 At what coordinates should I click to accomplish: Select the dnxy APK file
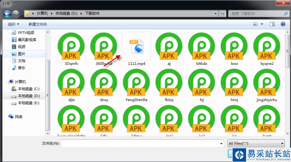(x=104, y=85)
